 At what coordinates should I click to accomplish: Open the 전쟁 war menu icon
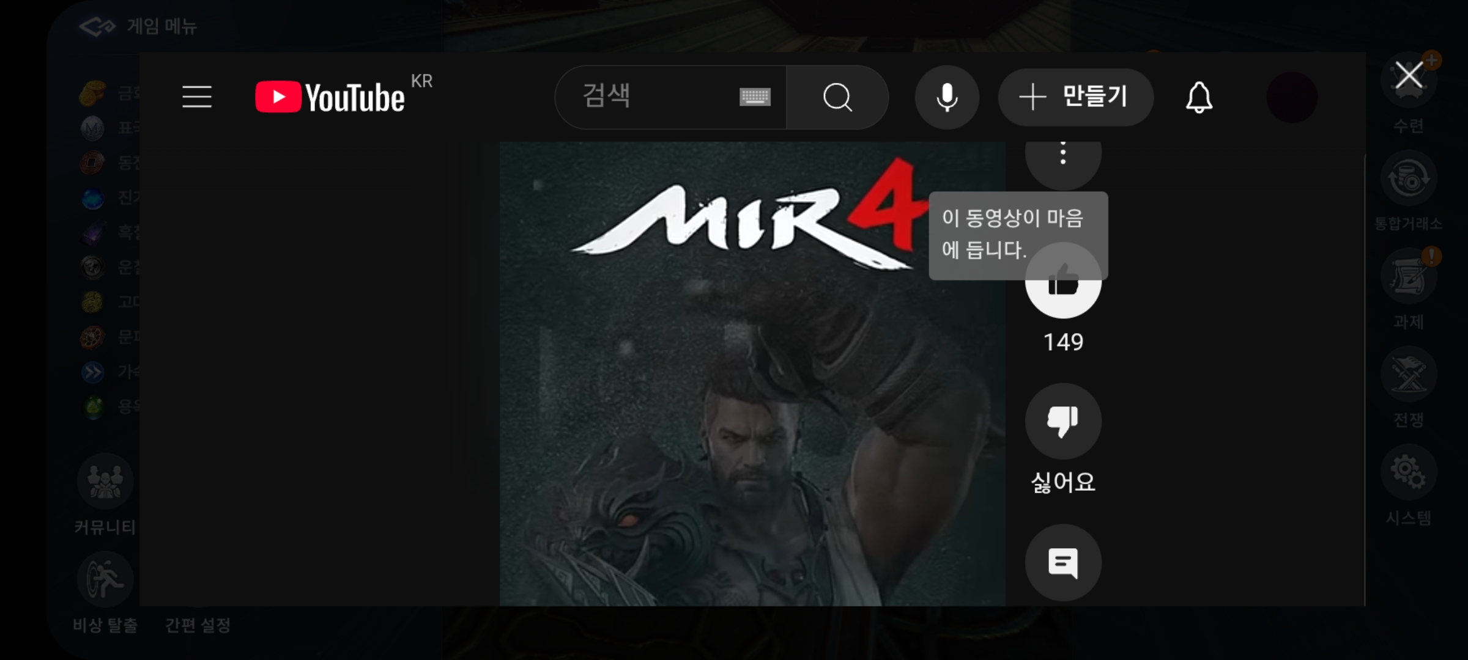(x=1409, y=374)
